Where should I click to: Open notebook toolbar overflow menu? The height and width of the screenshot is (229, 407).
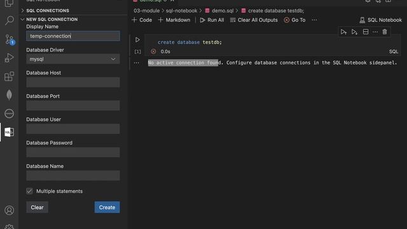click(314, 20)
